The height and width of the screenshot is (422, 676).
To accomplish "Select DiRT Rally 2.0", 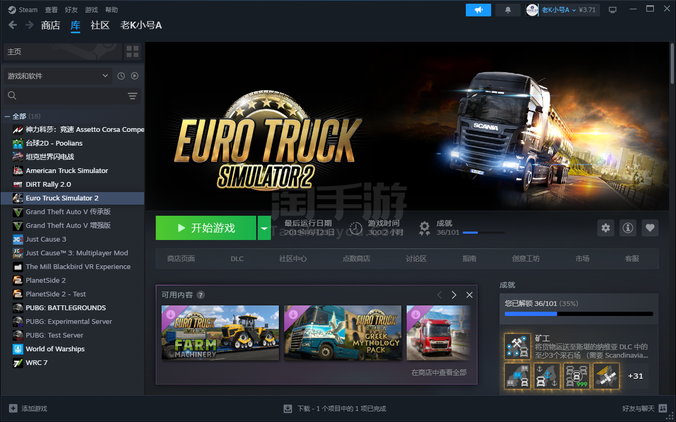I will (x=72, y=184).
